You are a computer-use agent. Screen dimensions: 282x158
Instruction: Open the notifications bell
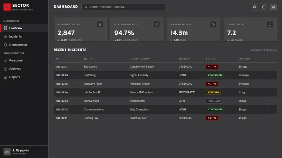(x=255, y=7)
